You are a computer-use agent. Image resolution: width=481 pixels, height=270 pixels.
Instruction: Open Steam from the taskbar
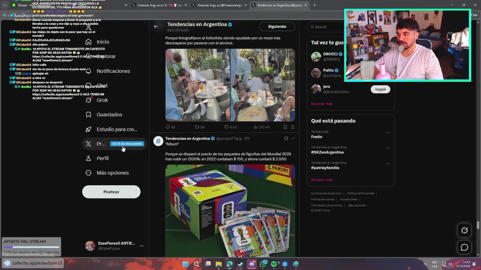(240, 264)
